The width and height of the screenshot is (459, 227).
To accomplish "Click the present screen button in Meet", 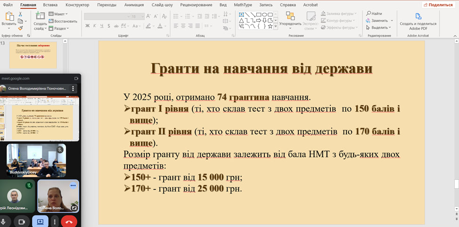I will [40, 221].
